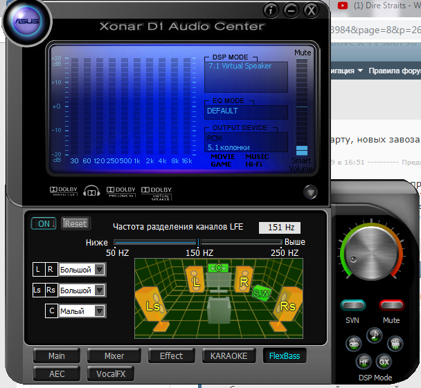Switch to the KARAOKE tab
The height and width of the screenshot is (388, 421).
point(229,355)
